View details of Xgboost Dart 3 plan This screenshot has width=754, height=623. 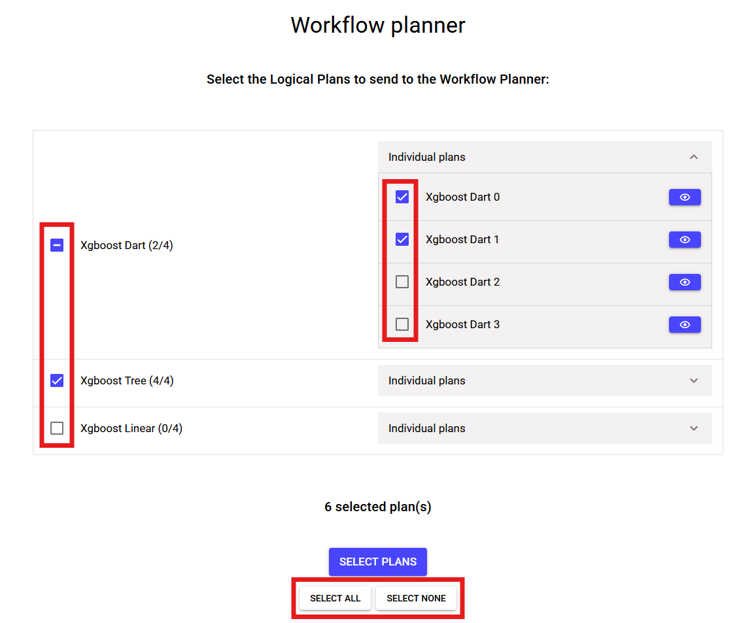click(x=685, y=324)
